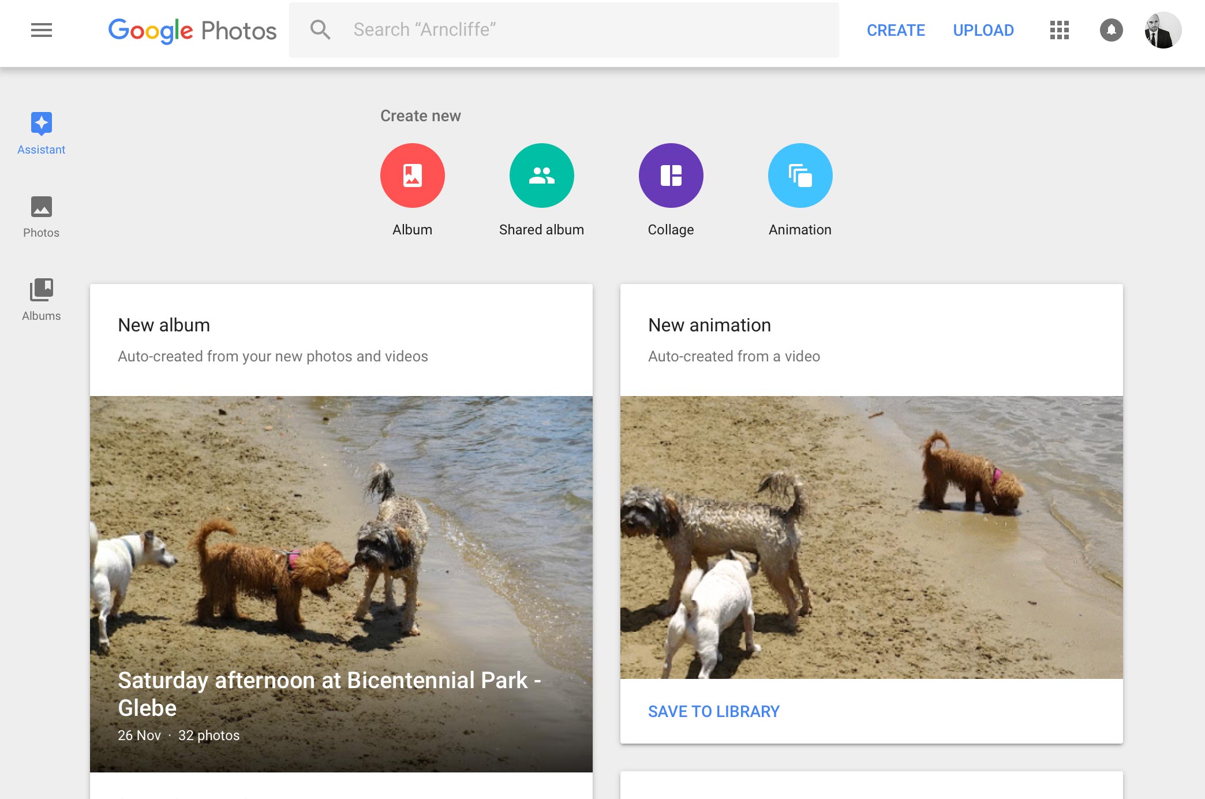Open the Bicentennial Park album thumbnail
Screen dimensions: 1205x799
coord(341,584)
